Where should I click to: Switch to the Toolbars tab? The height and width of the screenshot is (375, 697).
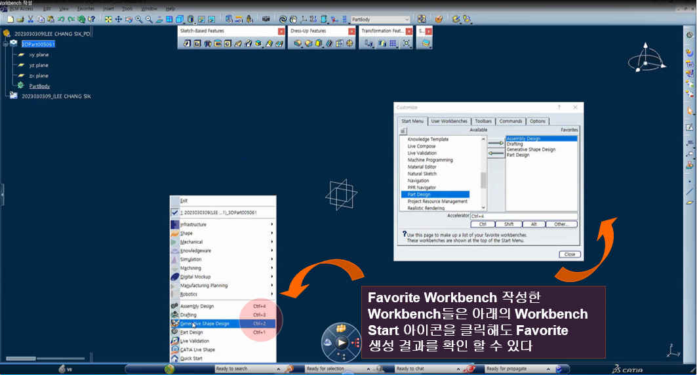click(x=483, y=121)
